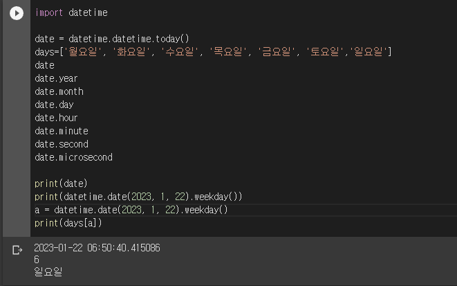Click the 'date.day' line

tap(54, 105)
